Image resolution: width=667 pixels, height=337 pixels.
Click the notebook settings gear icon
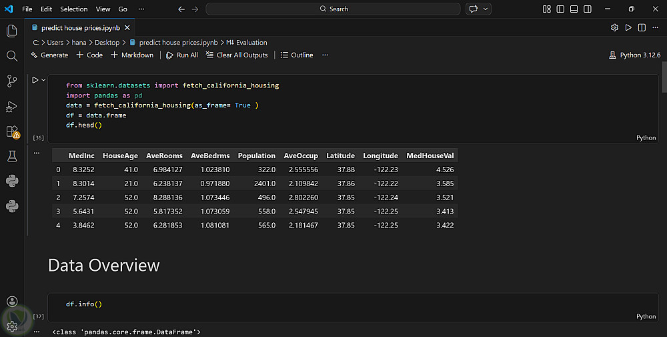click(x=614, y=28)
